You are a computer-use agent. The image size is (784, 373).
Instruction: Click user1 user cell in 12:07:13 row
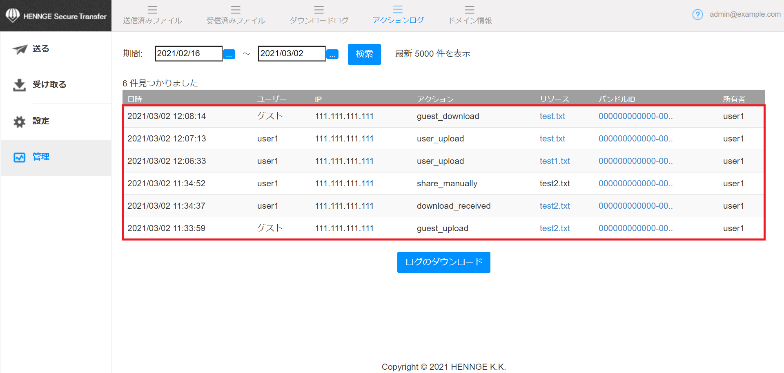click(x=267, y=139)
